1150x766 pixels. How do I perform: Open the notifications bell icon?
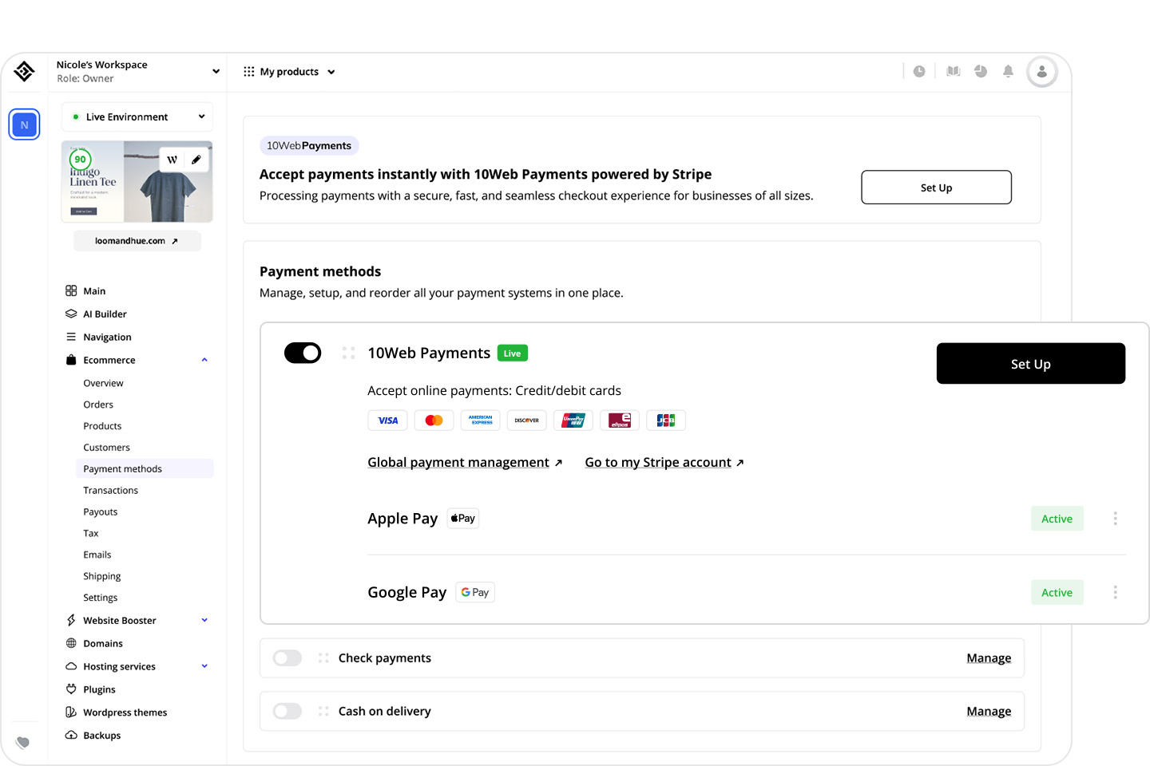coord(1008,71)
